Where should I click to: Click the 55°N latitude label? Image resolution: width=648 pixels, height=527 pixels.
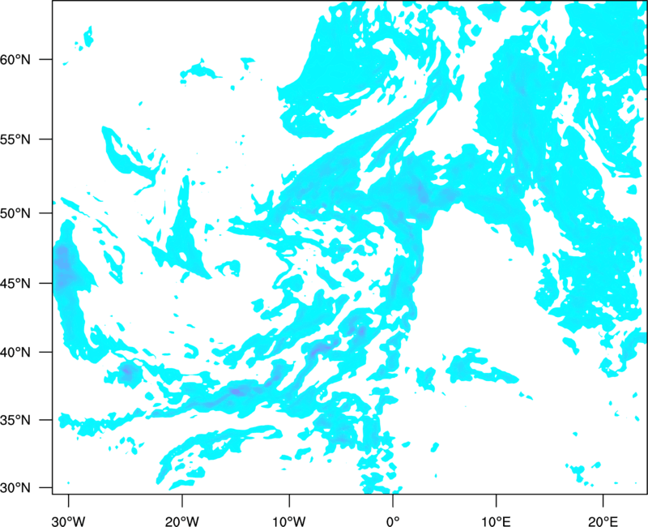tap(15, 139)
